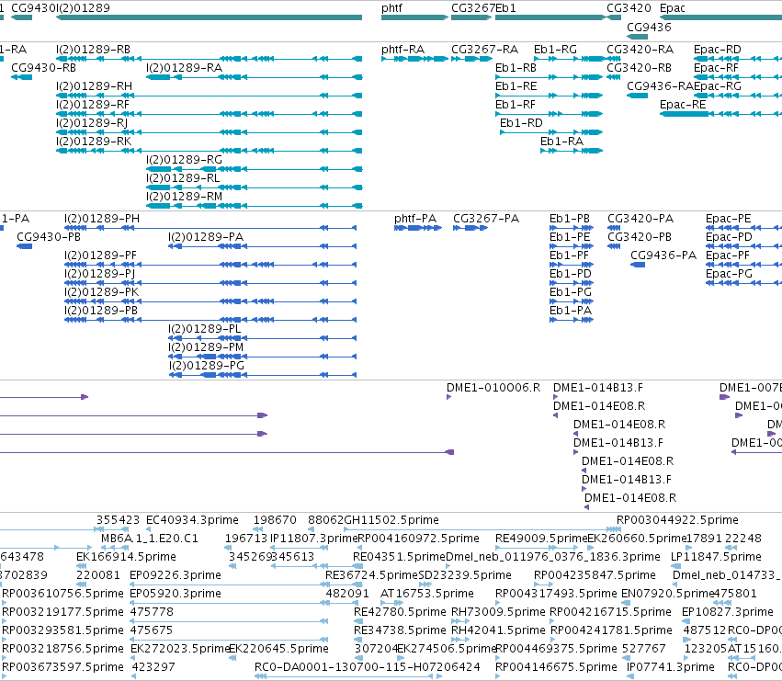Select the RP003044922.5prime label
The image size is (782, 681).
tap(677, 520)
